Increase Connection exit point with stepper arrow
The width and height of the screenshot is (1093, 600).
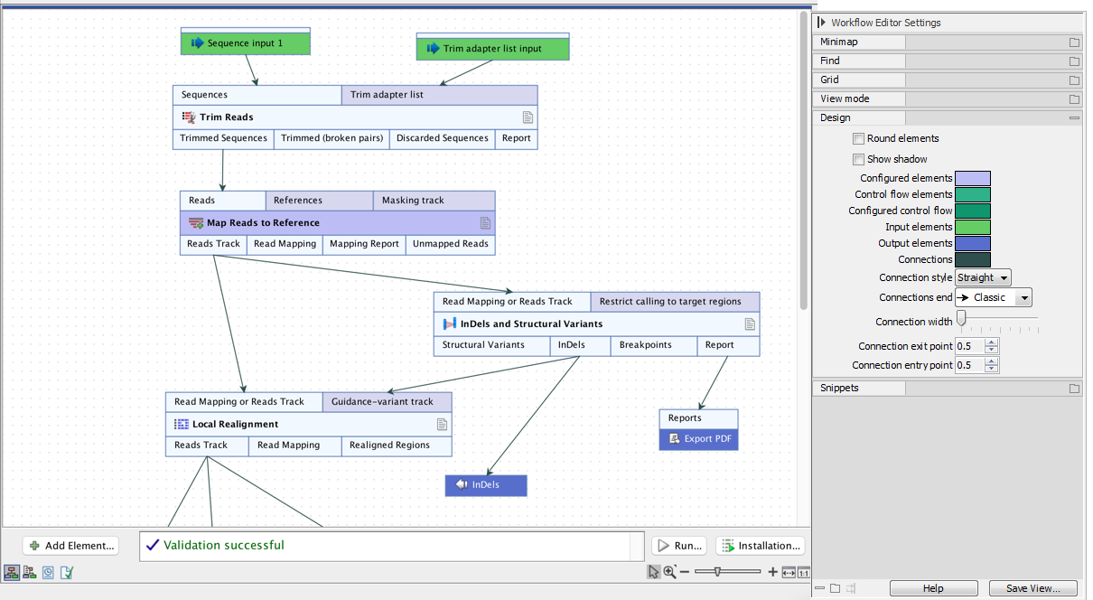(x=992, y=341)
